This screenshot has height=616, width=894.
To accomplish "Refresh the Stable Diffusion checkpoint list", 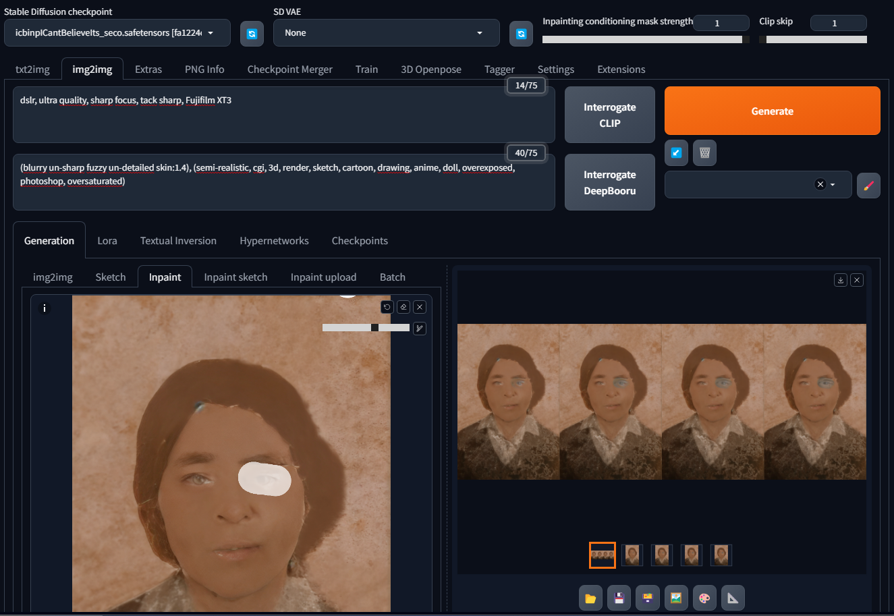I will point(252,33).
